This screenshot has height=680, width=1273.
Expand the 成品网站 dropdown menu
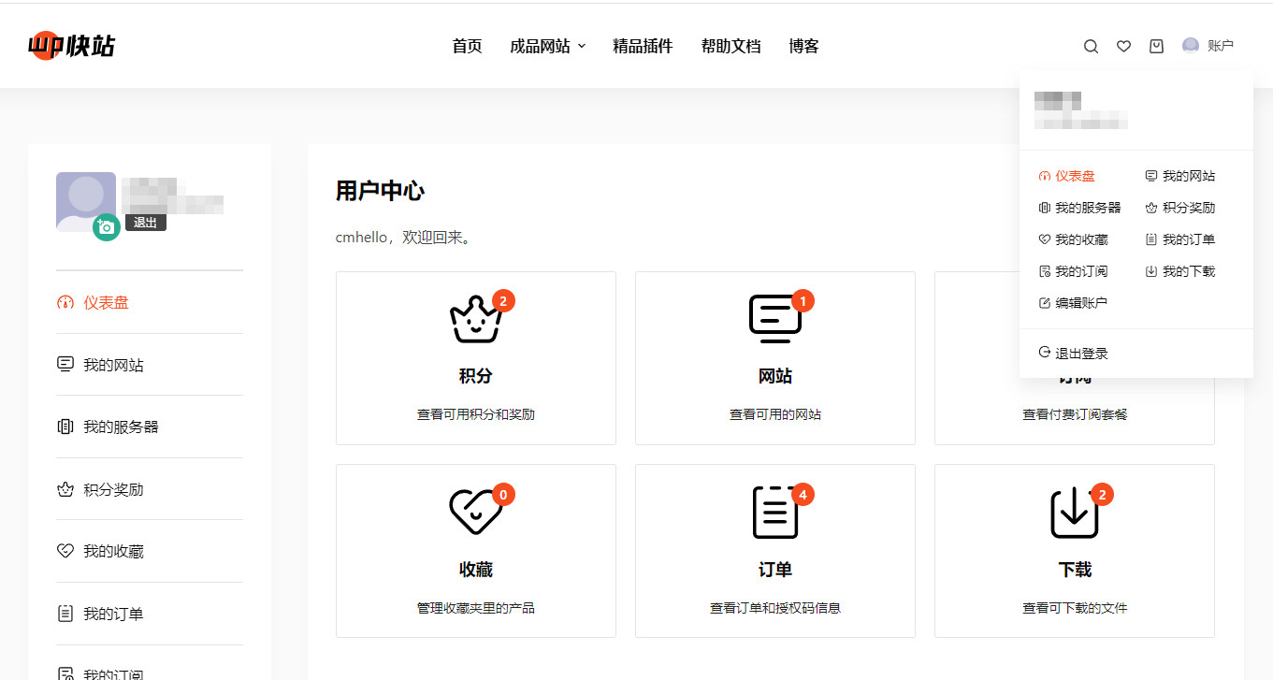pyautogui.click(x=547, y=46)
